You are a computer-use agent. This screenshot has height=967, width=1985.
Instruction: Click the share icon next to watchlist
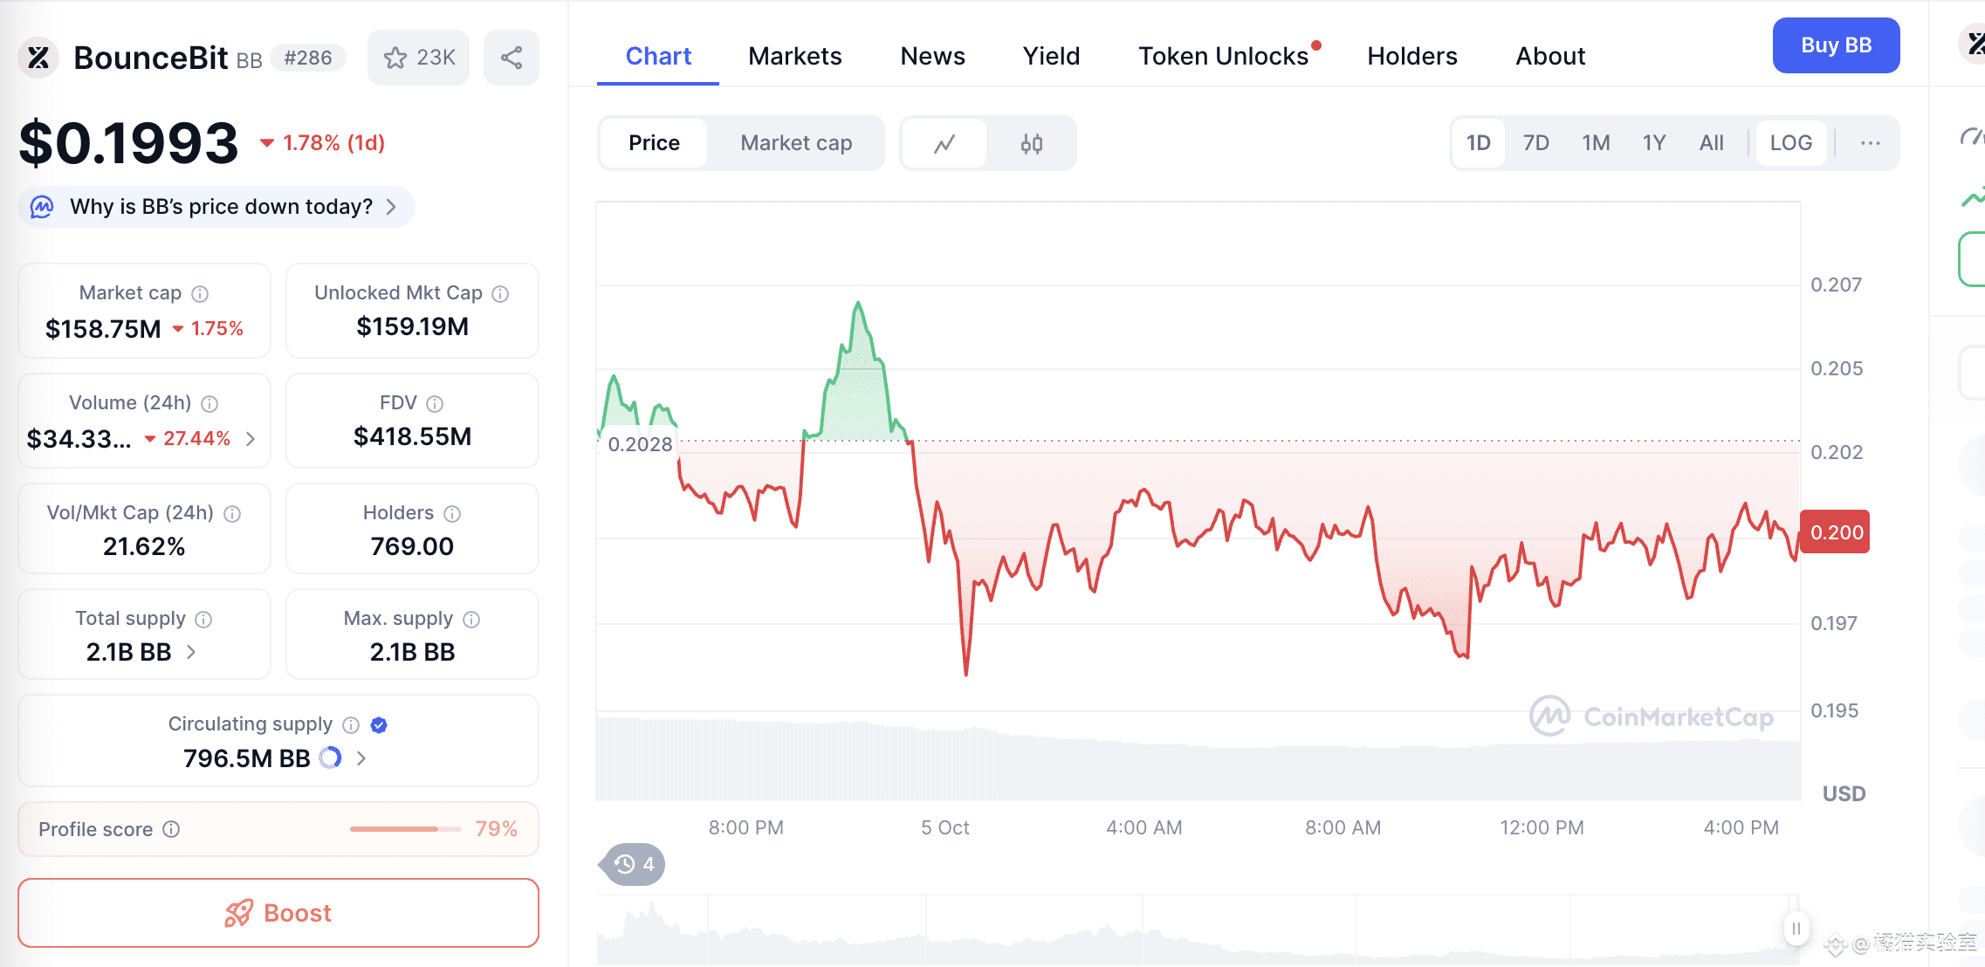(512, 58)
